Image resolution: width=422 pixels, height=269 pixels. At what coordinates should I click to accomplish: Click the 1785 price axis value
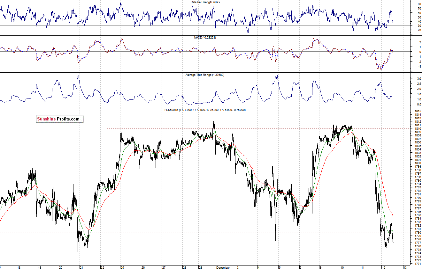[418, 215]
